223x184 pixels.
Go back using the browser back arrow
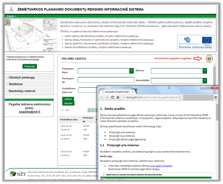102,97
